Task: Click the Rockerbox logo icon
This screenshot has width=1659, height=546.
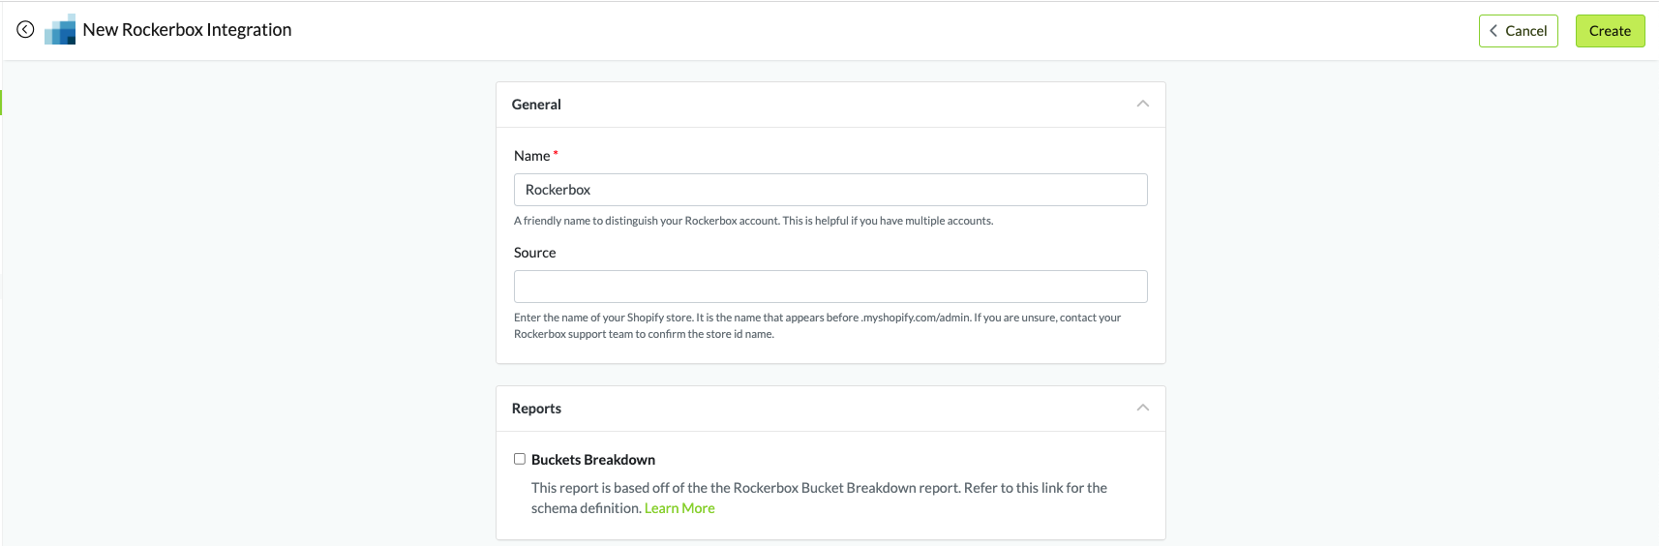Action: point(60,30)
